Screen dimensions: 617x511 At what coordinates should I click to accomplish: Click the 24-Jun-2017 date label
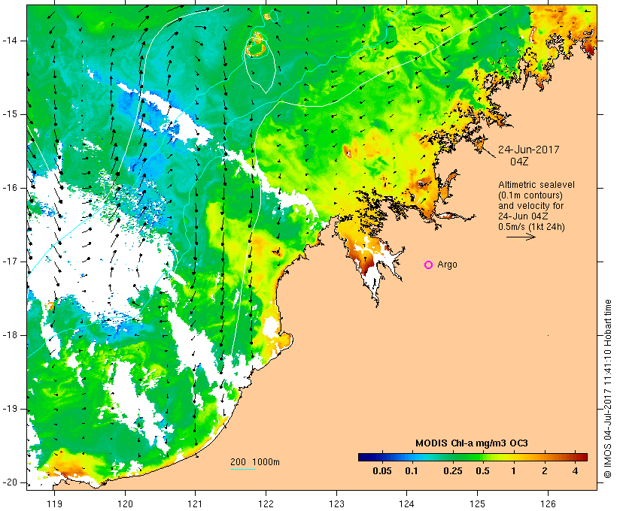pos(528,150)
